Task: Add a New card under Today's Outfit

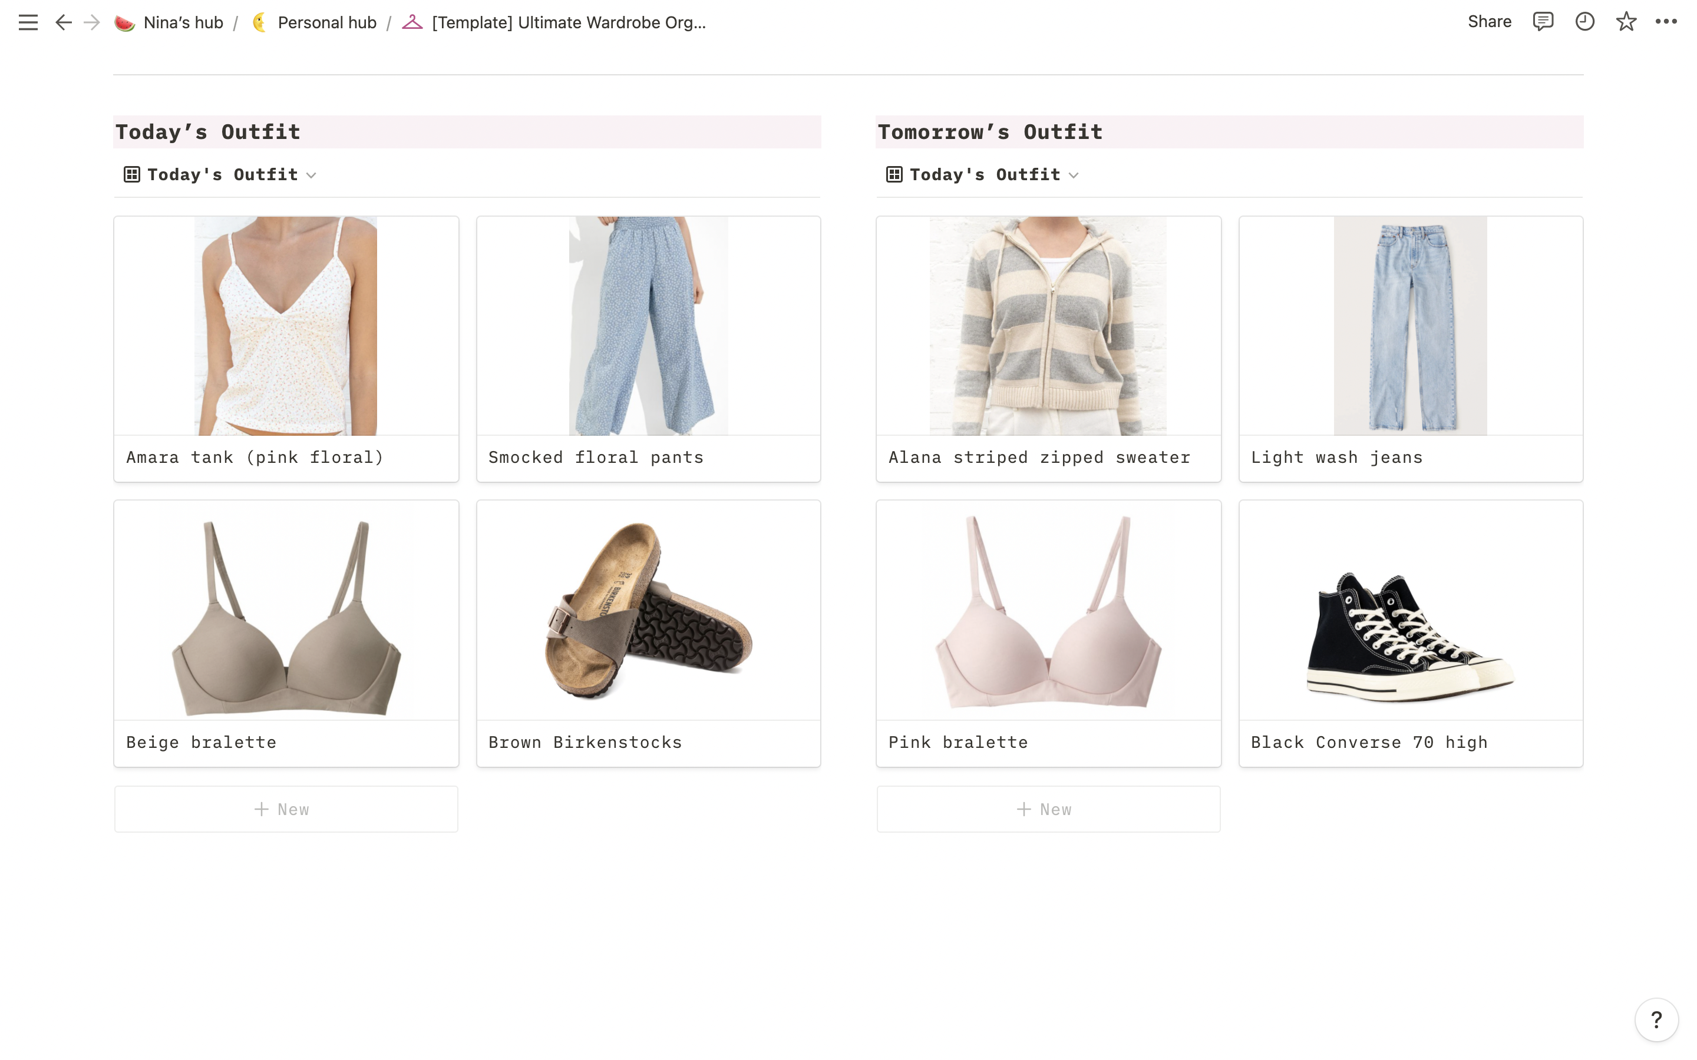Action: click(x=286, y=809)
